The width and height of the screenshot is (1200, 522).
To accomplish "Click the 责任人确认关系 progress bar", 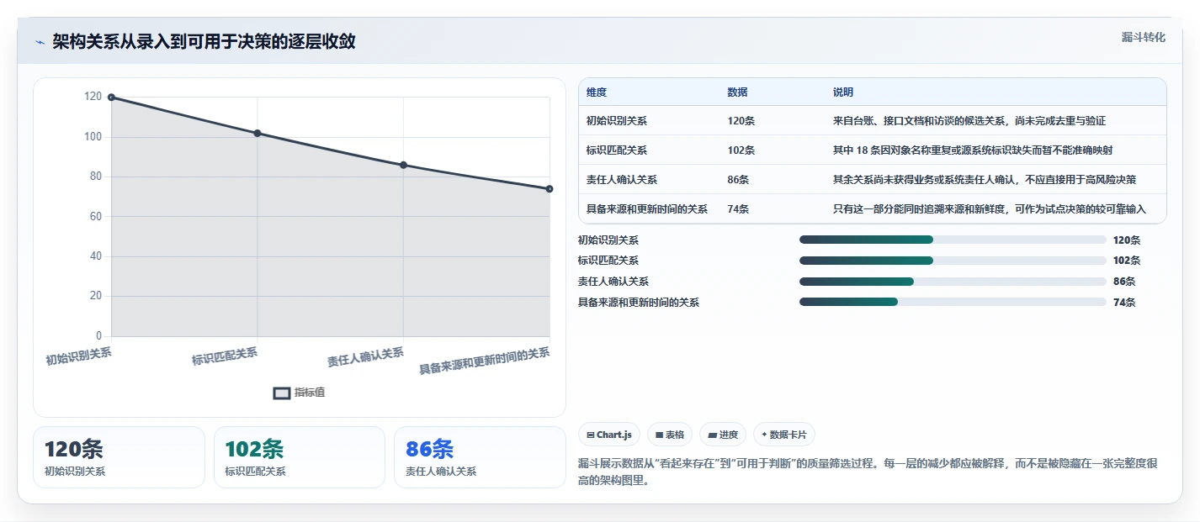I will [x=953, y=282].
